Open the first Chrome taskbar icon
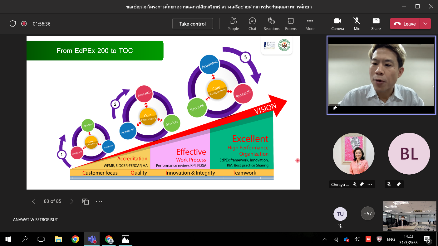The image size is (438, 246). pos(75,239)
